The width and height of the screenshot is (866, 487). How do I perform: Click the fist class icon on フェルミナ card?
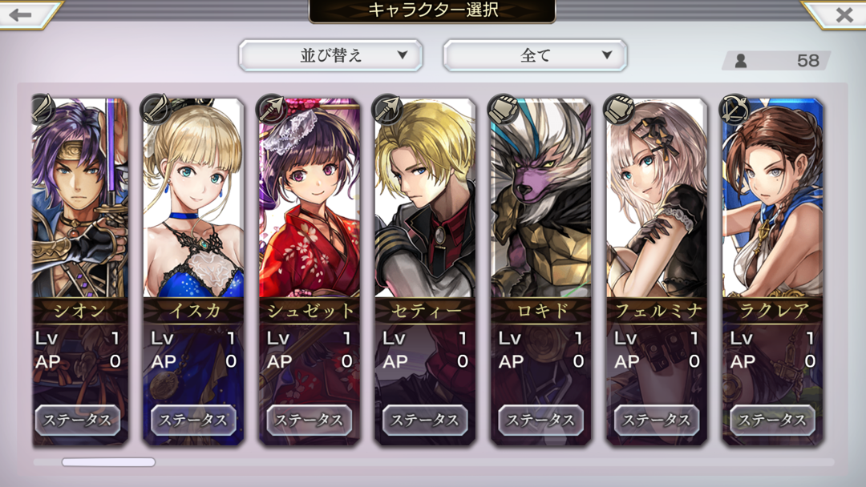pyautogui.click(x=619, y=108)
